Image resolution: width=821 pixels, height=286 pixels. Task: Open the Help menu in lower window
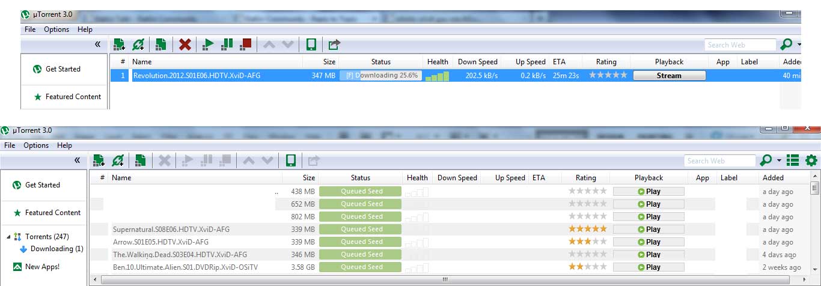tap(64, 145)
